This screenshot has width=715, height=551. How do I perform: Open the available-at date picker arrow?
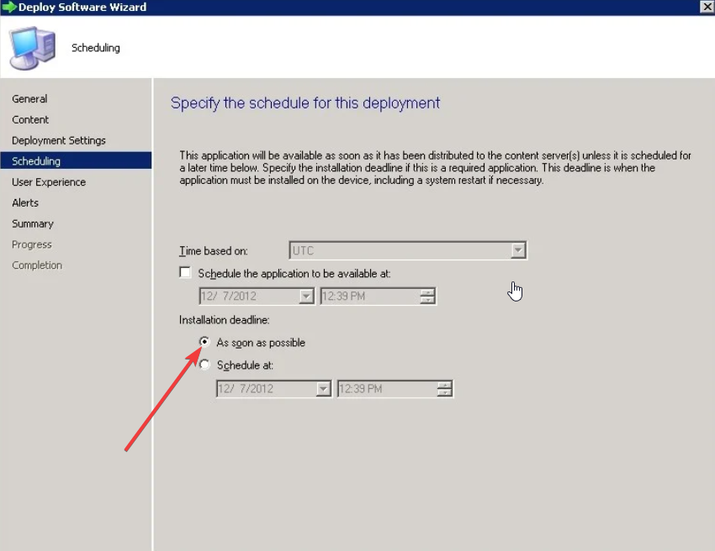[x=306, y=296]
